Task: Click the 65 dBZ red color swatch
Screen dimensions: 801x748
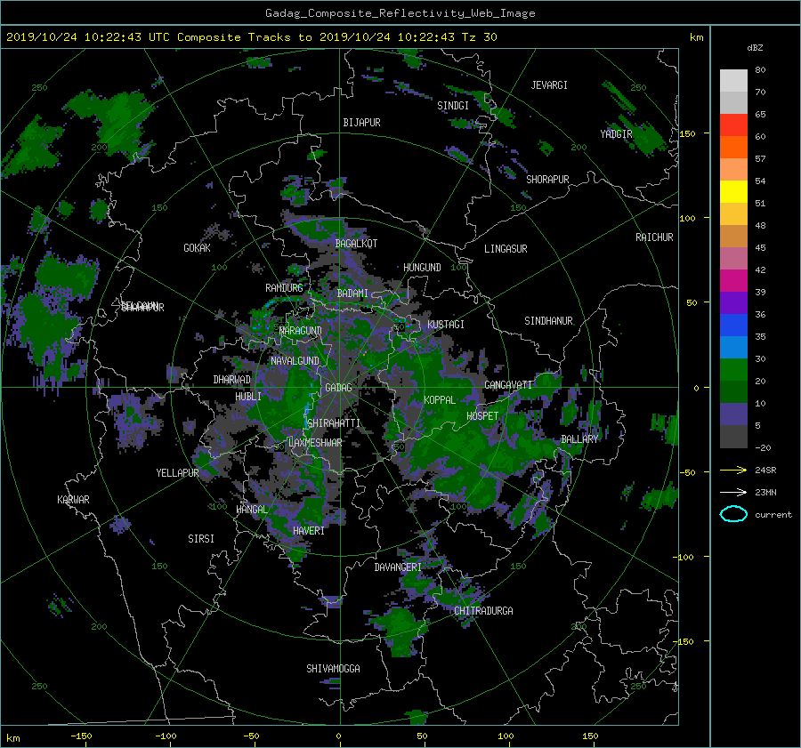Action: pyautogui.click(x=733, y=125)
